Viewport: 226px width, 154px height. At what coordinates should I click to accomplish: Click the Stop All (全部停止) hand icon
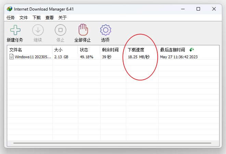tap(83, 30)
